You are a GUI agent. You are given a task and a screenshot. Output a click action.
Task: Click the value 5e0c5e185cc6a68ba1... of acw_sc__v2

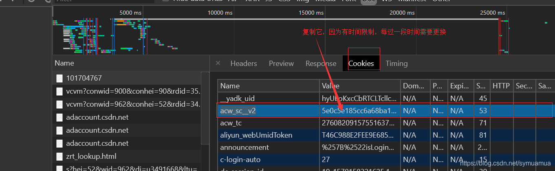tap(359, 110)
